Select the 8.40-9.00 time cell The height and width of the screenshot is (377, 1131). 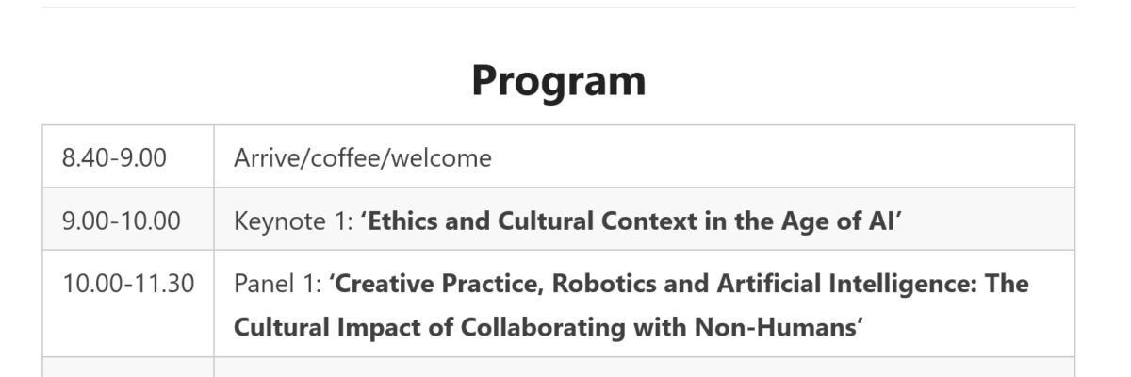pos(128,156)
